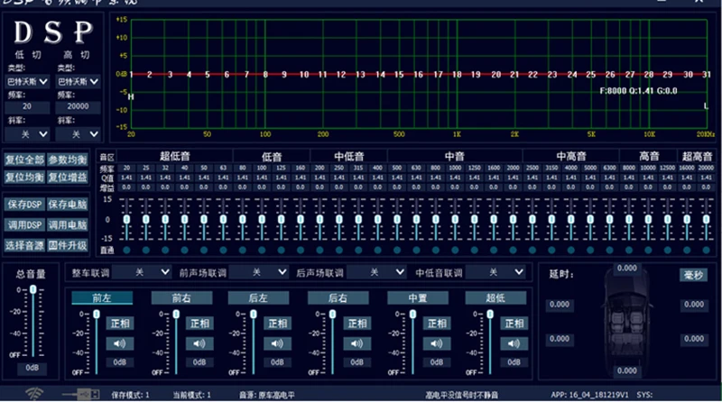Viewport: 722px width, 402px height.
Task: Click the 调用DSP button
Action: click(25, 225)
